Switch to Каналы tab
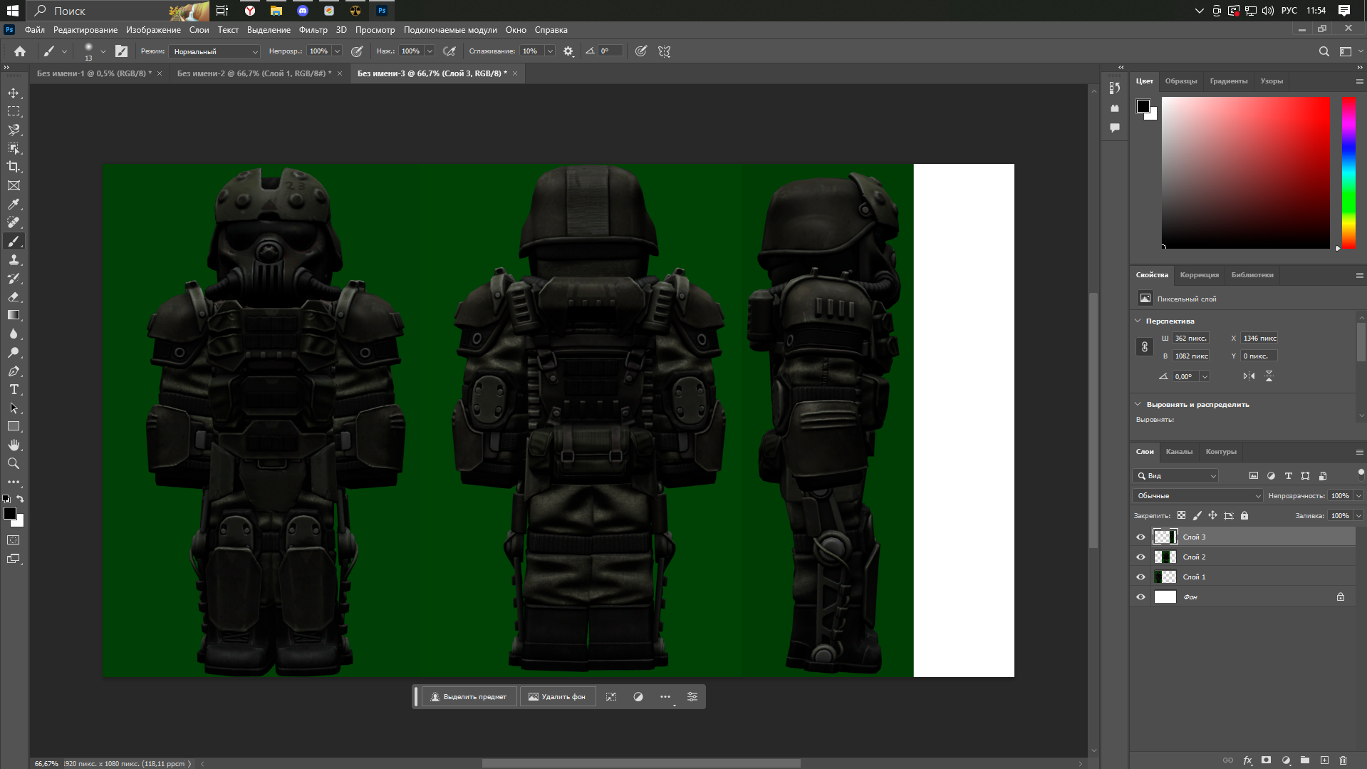The image size is (1367, 769). 1179,452
